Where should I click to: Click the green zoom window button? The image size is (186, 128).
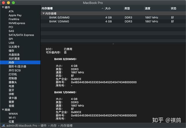pyautogui.click(x=13, y=3)
